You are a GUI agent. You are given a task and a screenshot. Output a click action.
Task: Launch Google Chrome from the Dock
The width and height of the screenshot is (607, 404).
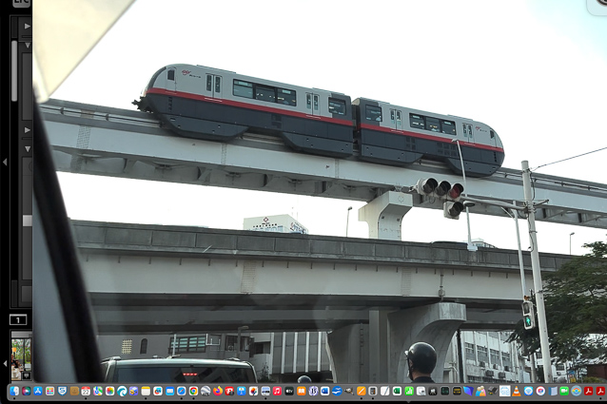193,392
